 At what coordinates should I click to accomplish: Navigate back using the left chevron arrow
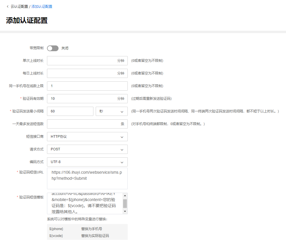click(7, 6)
